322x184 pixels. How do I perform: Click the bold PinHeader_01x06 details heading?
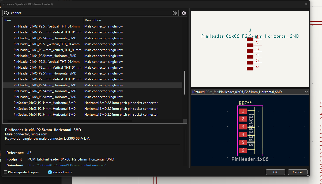tap(43, 130)
